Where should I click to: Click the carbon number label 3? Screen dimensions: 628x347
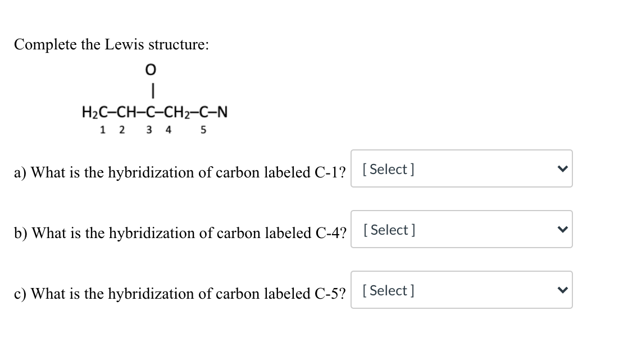click(149, 130)
